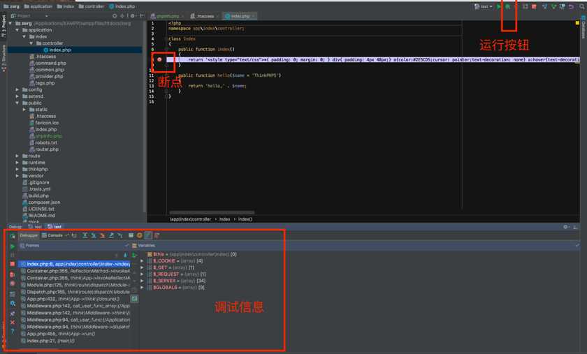Click the green Run button in top toolbar
587x354 pixels.
pos(499,6)
